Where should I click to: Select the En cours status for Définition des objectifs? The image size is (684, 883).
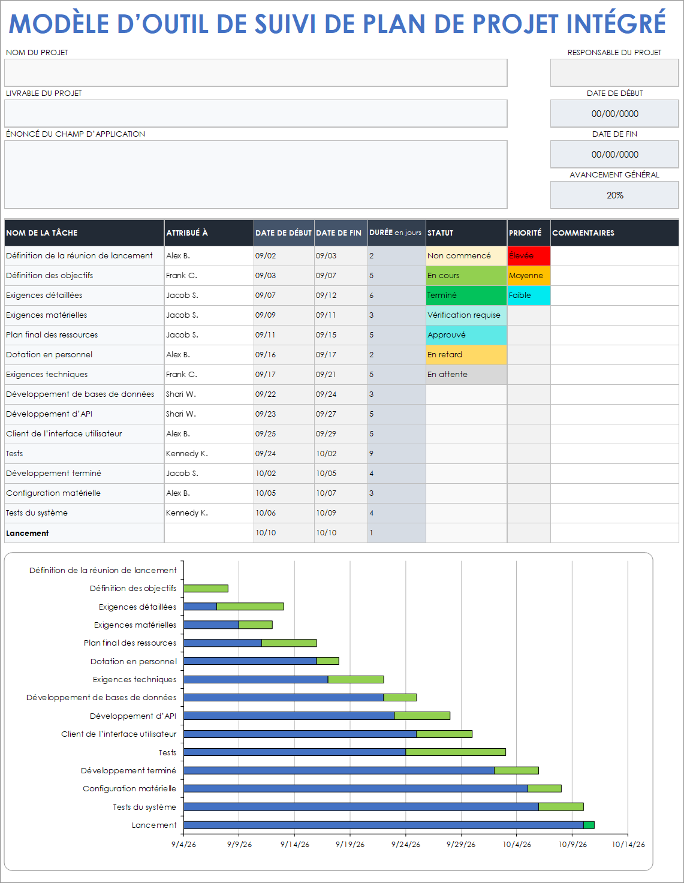pos(466,275)
